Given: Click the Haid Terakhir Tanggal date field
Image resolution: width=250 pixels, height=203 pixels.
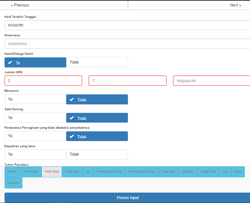Looking at the screenshot, I should point(127,25).
